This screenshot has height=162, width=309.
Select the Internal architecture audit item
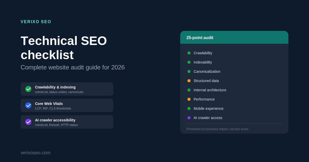[x=234, y=90]
